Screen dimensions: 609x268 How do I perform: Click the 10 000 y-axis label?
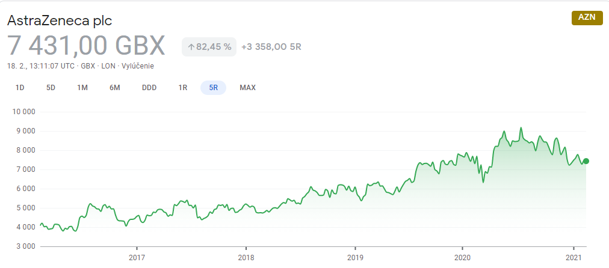pos(24,112)
